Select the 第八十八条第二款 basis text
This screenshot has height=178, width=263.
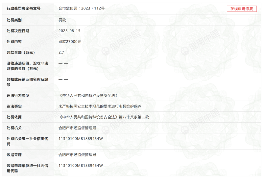point(134,117)
